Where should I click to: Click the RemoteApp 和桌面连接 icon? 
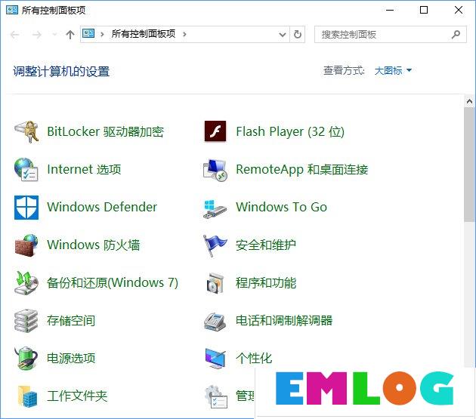point(215,170)
